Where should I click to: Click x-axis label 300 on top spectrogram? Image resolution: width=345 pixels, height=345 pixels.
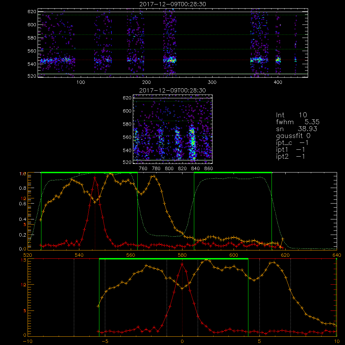pos(212,82)
